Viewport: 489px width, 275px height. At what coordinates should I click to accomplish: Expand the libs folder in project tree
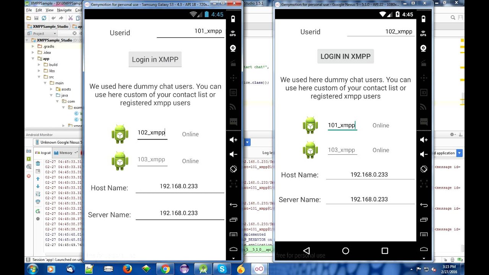[39, 71]
